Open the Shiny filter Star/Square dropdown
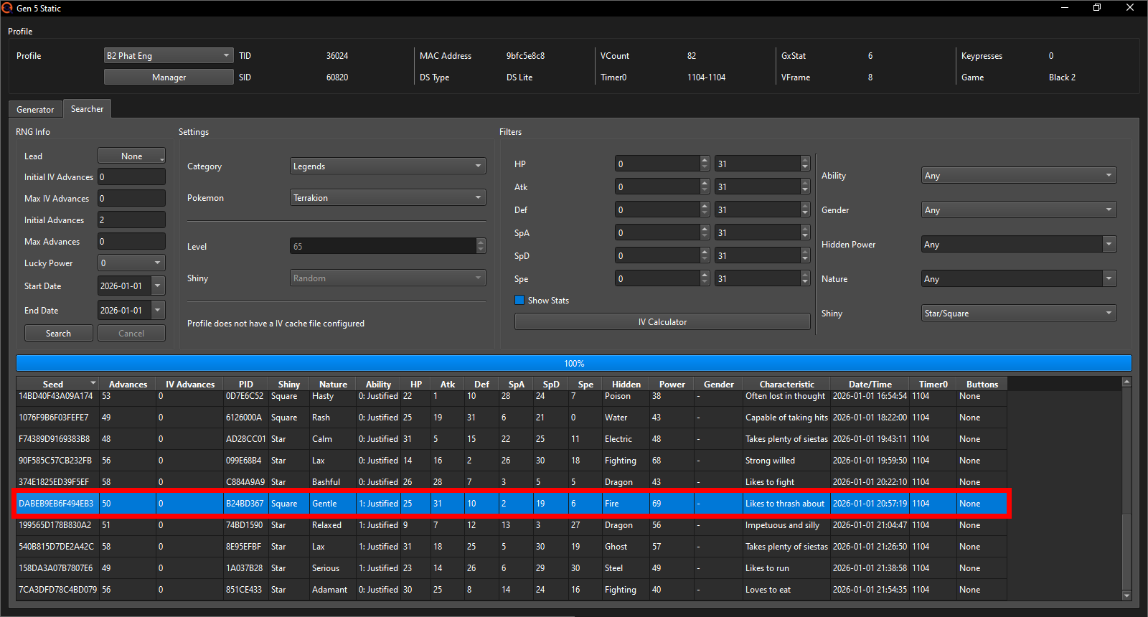1148x617 pixels. (1018, 314)
